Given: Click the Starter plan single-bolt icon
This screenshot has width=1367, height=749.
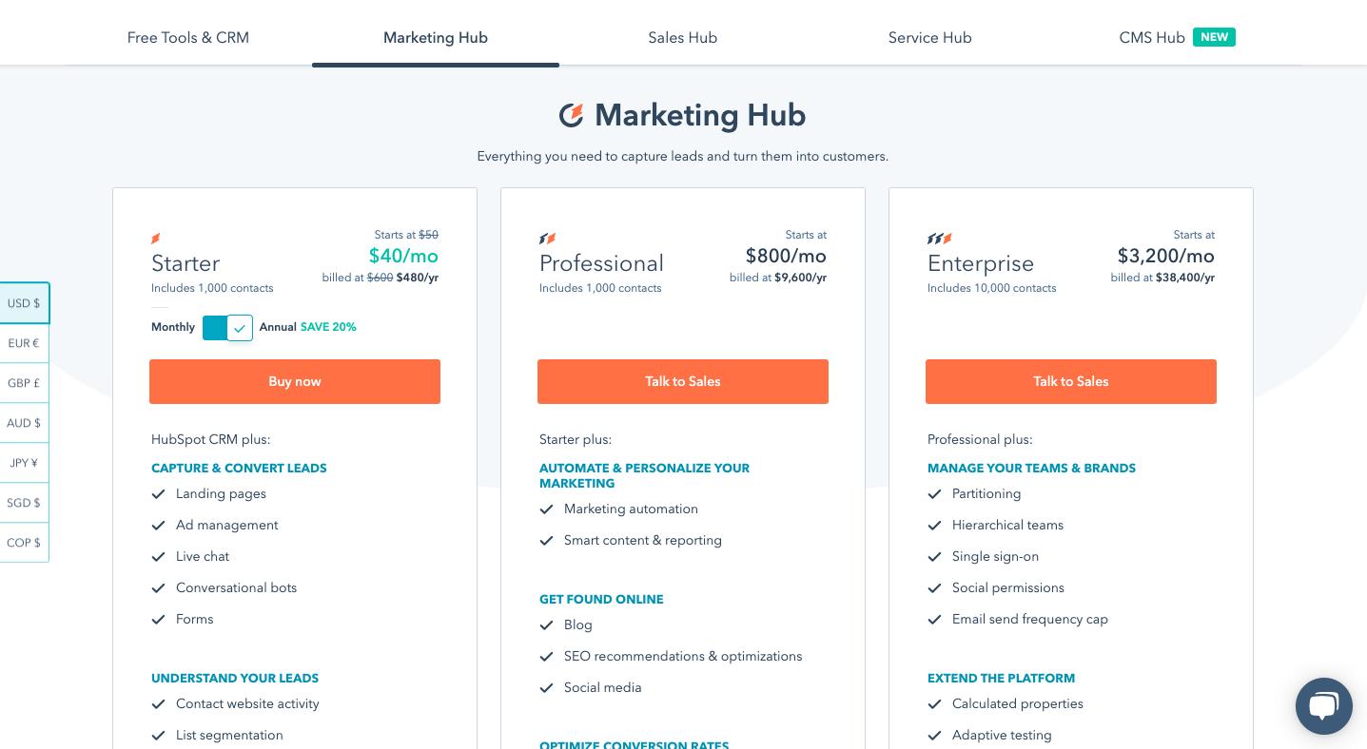Looking at the screenshot, I should [156, 239].
